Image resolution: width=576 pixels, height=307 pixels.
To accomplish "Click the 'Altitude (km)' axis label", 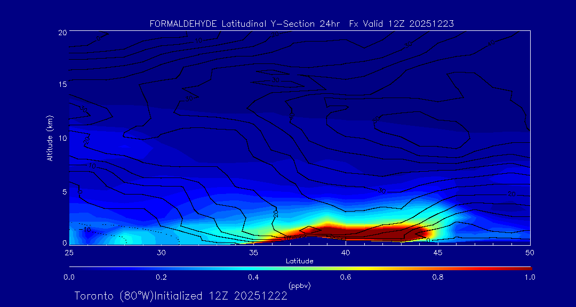I will coord(49,138).
